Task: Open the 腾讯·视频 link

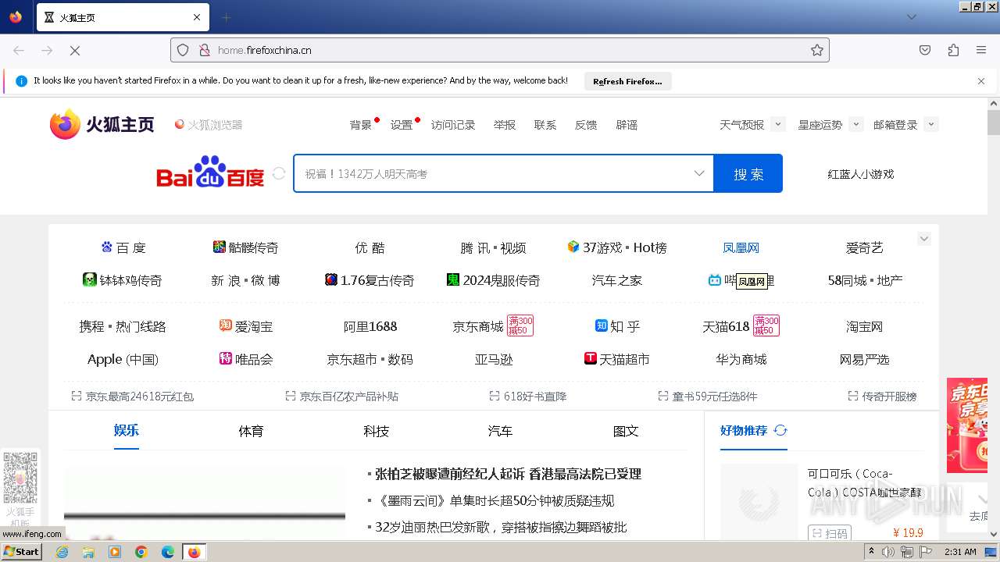Action: tap(493, 247)
